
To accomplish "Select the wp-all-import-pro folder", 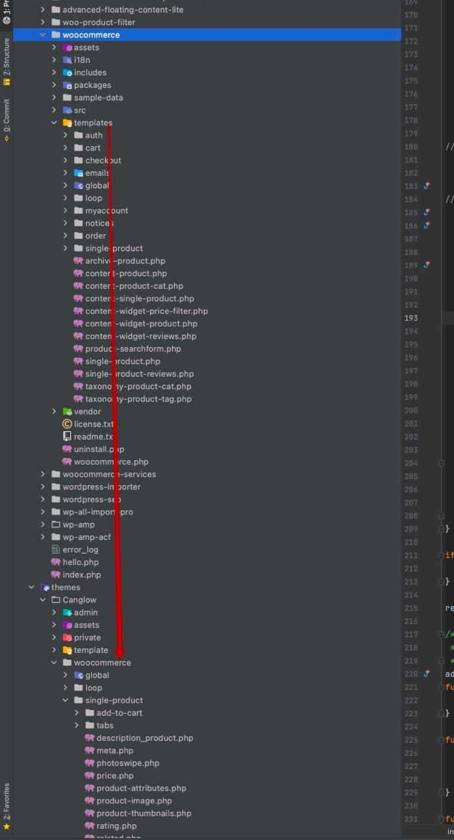I will pyautogui.click(x=98, y=512).
